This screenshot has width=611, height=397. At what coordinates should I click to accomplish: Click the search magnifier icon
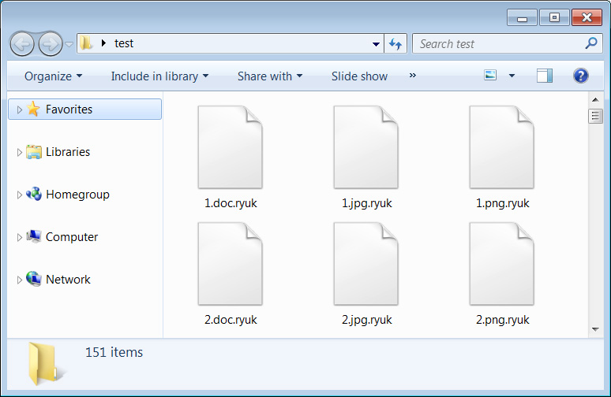[591, 43]
